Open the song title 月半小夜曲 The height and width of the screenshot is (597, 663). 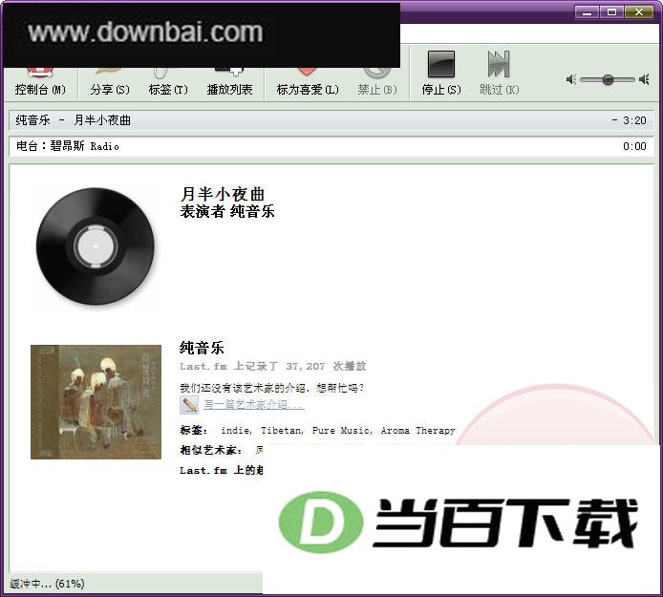click(x=223, y=194)
